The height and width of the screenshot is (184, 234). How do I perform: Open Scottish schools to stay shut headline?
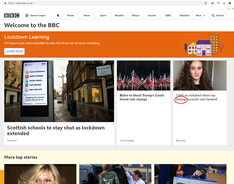[56, 130]
